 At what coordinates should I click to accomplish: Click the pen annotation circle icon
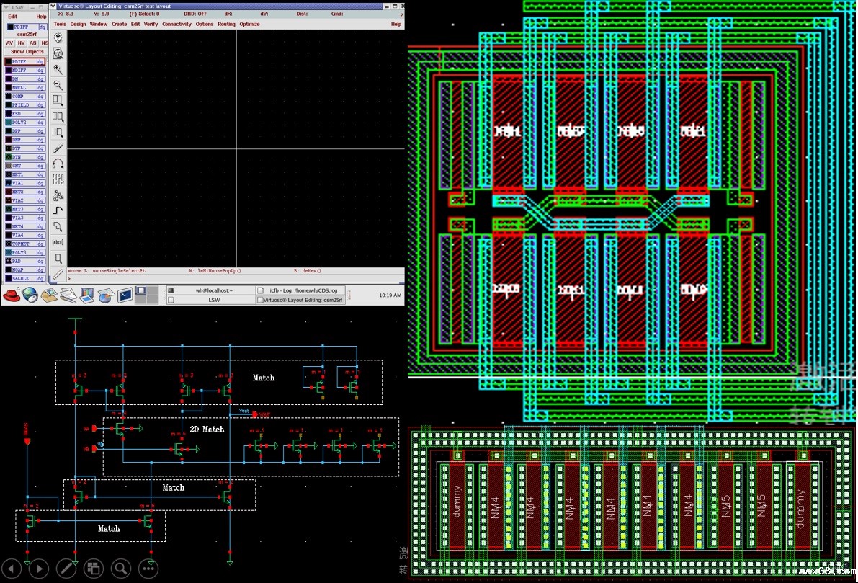(66, 568)
